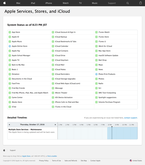Click the Apple Online Store status label
Image resolution: width=145 pixels, height=165 pixels.
[x=19, y=46]
